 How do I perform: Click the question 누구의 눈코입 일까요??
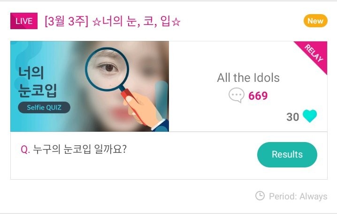[x=80, y=150]
